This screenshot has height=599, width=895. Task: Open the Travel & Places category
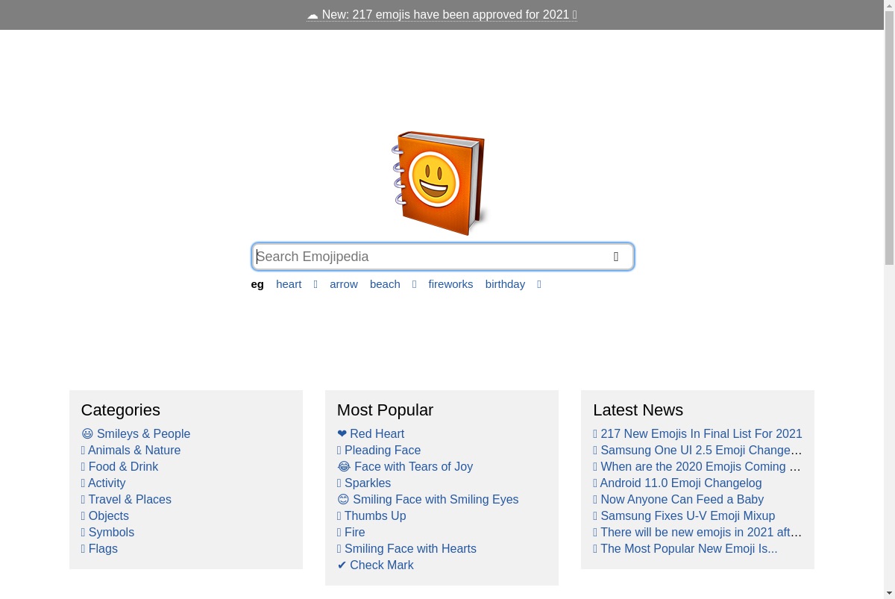point(126,500)
